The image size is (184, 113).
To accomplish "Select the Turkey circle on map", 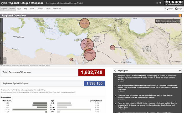I will click(x=84, y=23).
